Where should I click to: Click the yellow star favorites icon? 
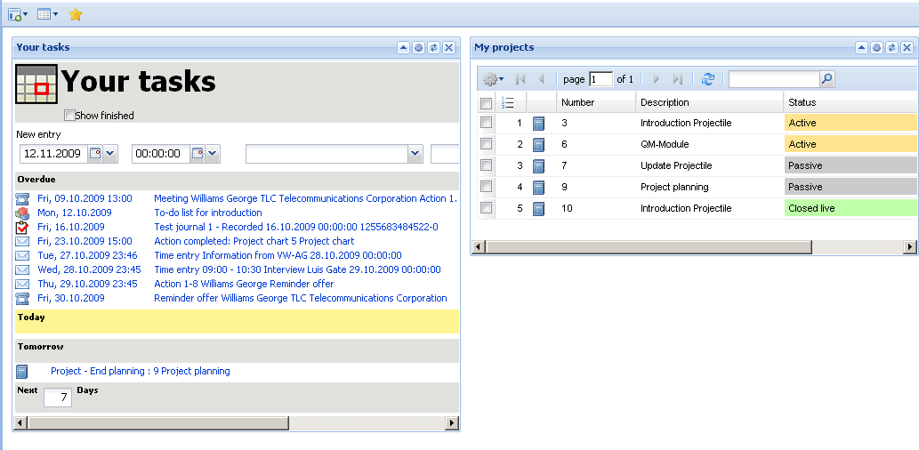(76, 14)
